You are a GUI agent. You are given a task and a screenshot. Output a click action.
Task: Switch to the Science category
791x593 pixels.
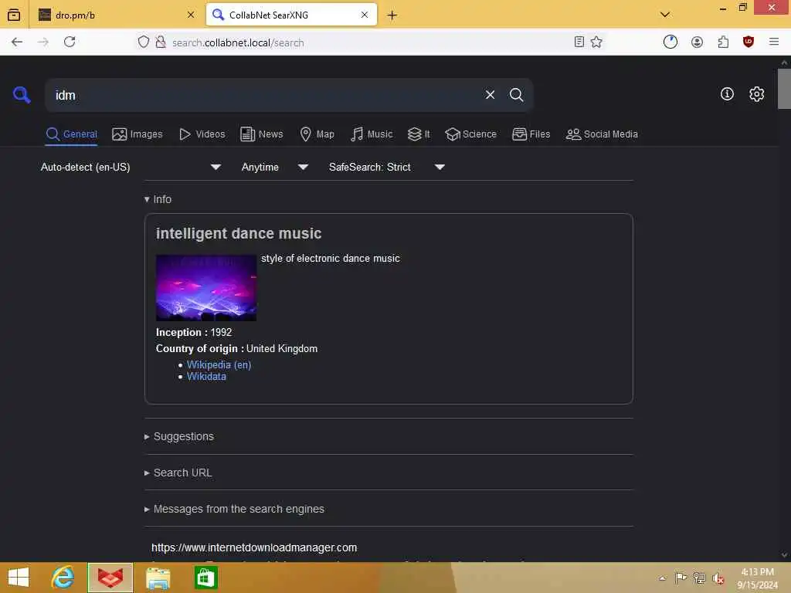pyautogui.click(x=470, y=134)
